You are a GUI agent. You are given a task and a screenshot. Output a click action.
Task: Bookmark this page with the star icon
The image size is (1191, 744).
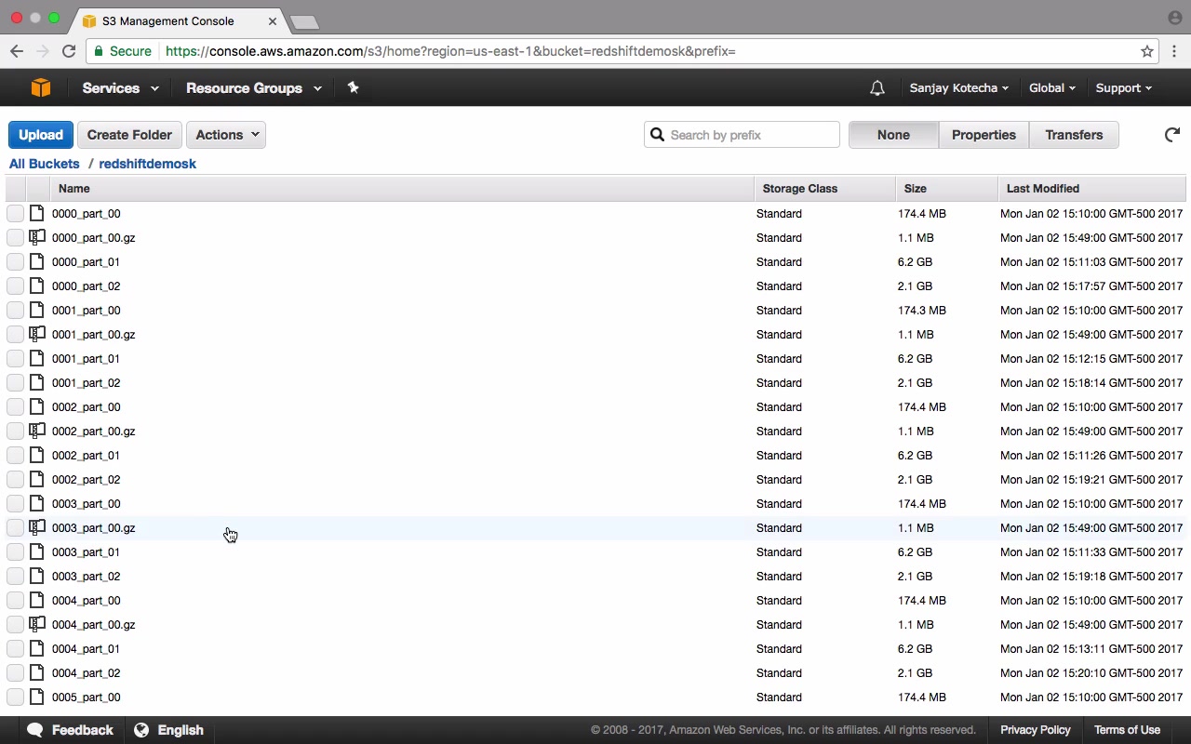[1147, 51]
